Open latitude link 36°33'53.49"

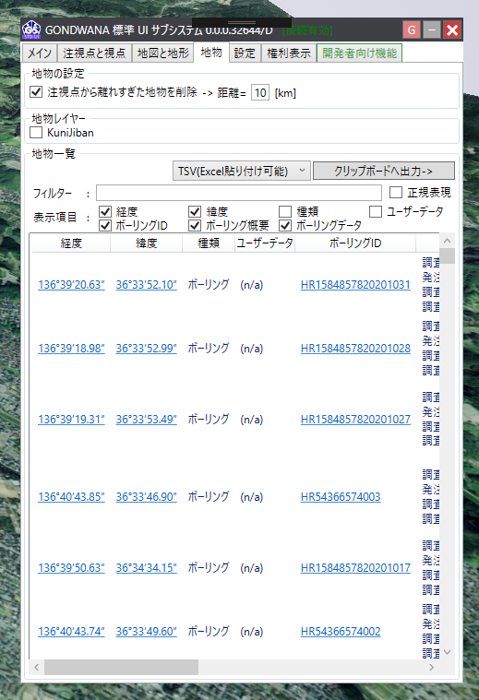146,420
